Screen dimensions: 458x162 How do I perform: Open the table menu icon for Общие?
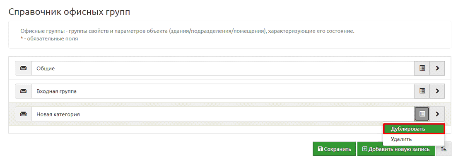point(422,69)
